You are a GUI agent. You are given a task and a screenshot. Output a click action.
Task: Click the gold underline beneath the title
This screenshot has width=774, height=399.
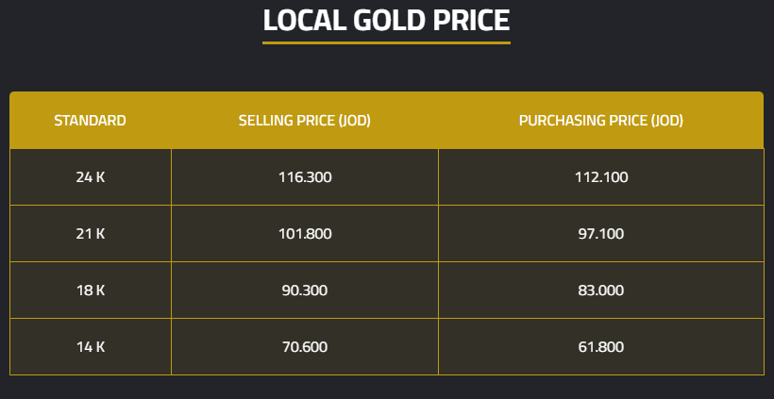coord(386,42)
